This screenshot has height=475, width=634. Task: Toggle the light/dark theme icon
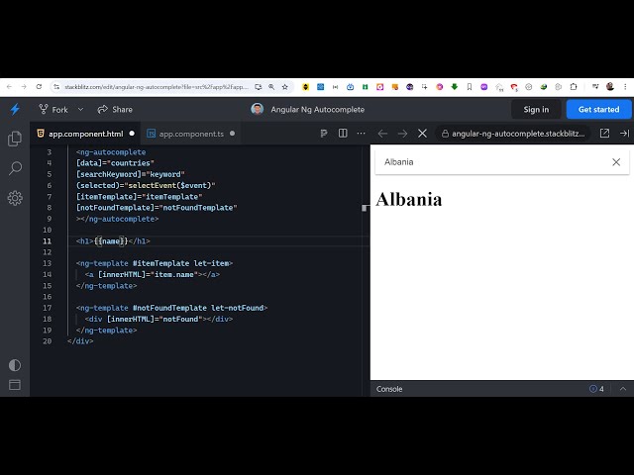[x=15, y=365]
